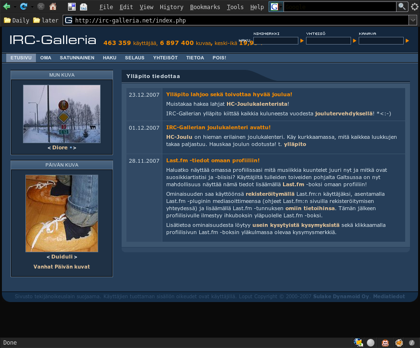Click the TAG icon in the toolbar
Viewport: 420px width, 348px height.
point(83,7)
